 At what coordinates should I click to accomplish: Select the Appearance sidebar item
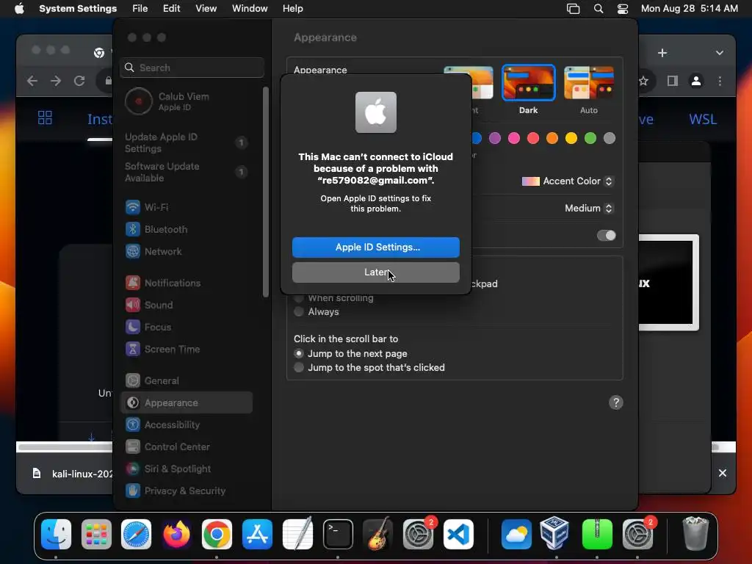pyautogui.click(x=186, y=403)
